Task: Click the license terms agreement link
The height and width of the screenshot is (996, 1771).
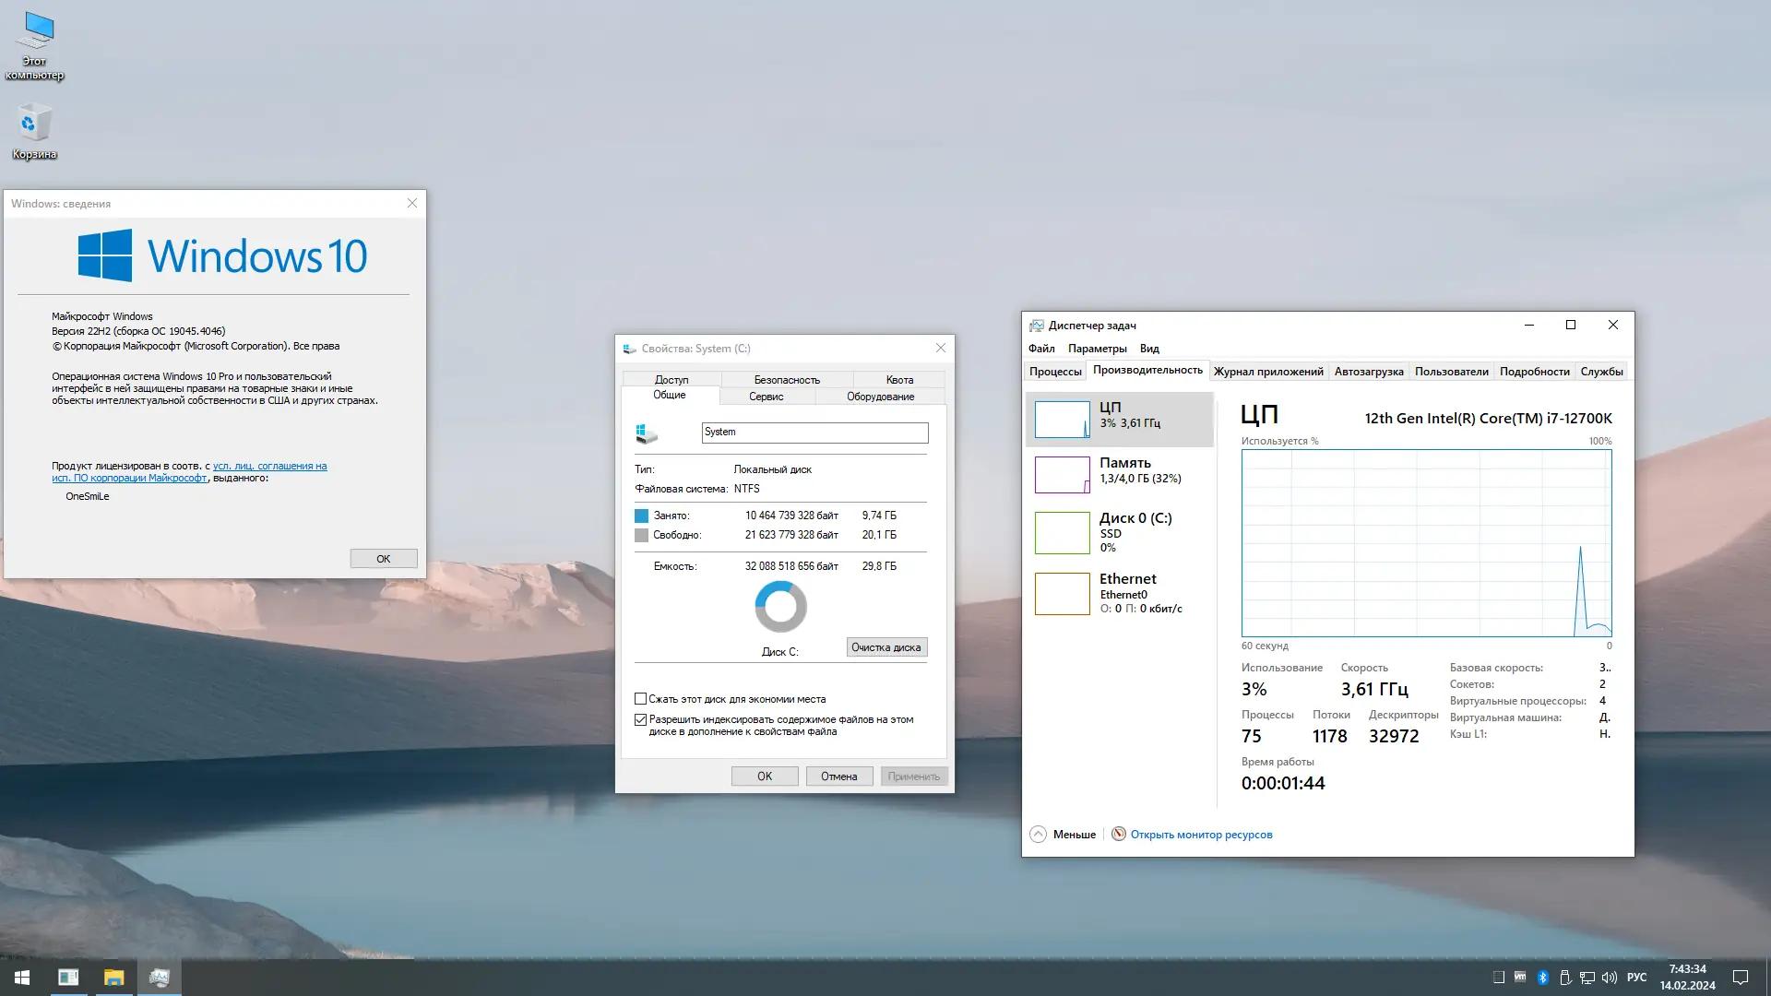Action: pyautogui.click(x=269, y=466)
